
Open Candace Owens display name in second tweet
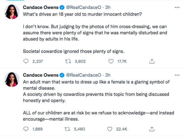click(41, 75)
